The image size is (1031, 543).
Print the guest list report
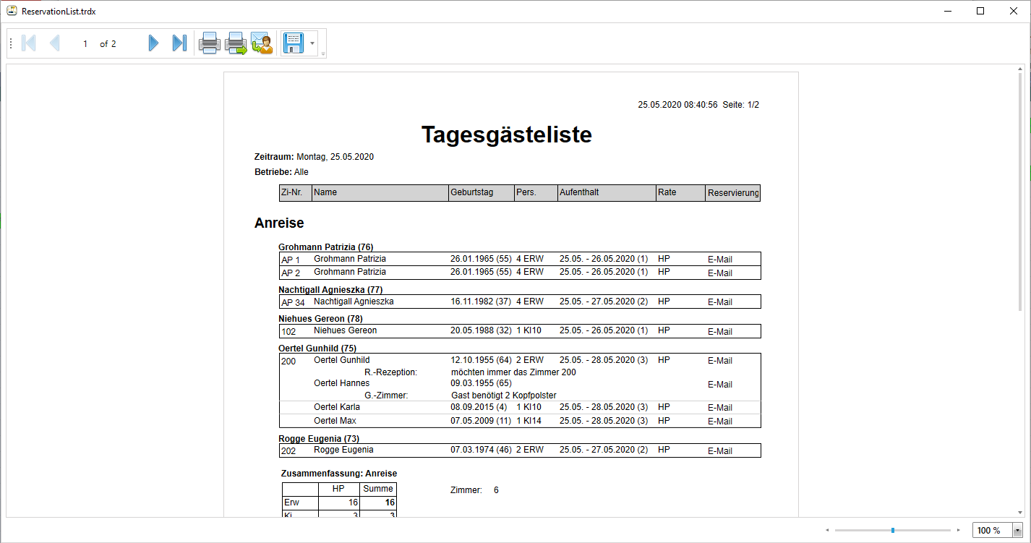pos(210,43)
